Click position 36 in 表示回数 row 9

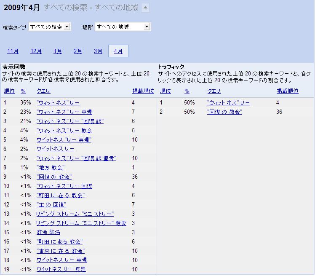tap(135, 177)
